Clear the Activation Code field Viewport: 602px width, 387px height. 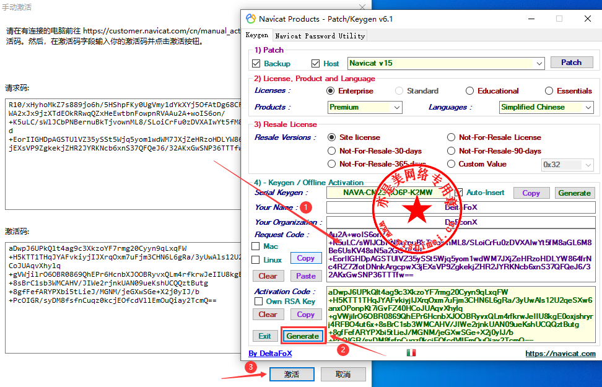pyautogui.click(x=268, y=315)
